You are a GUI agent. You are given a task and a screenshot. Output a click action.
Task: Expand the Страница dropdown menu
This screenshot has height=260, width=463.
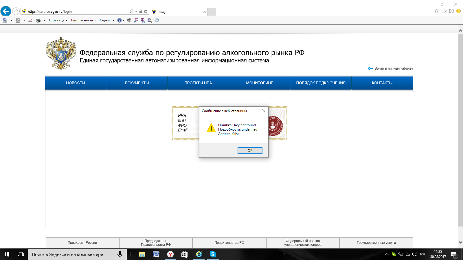point(58,20)
